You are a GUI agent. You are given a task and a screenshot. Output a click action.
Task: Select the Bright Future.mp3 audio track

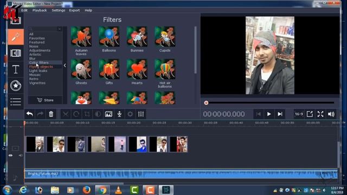coord(181,174)
